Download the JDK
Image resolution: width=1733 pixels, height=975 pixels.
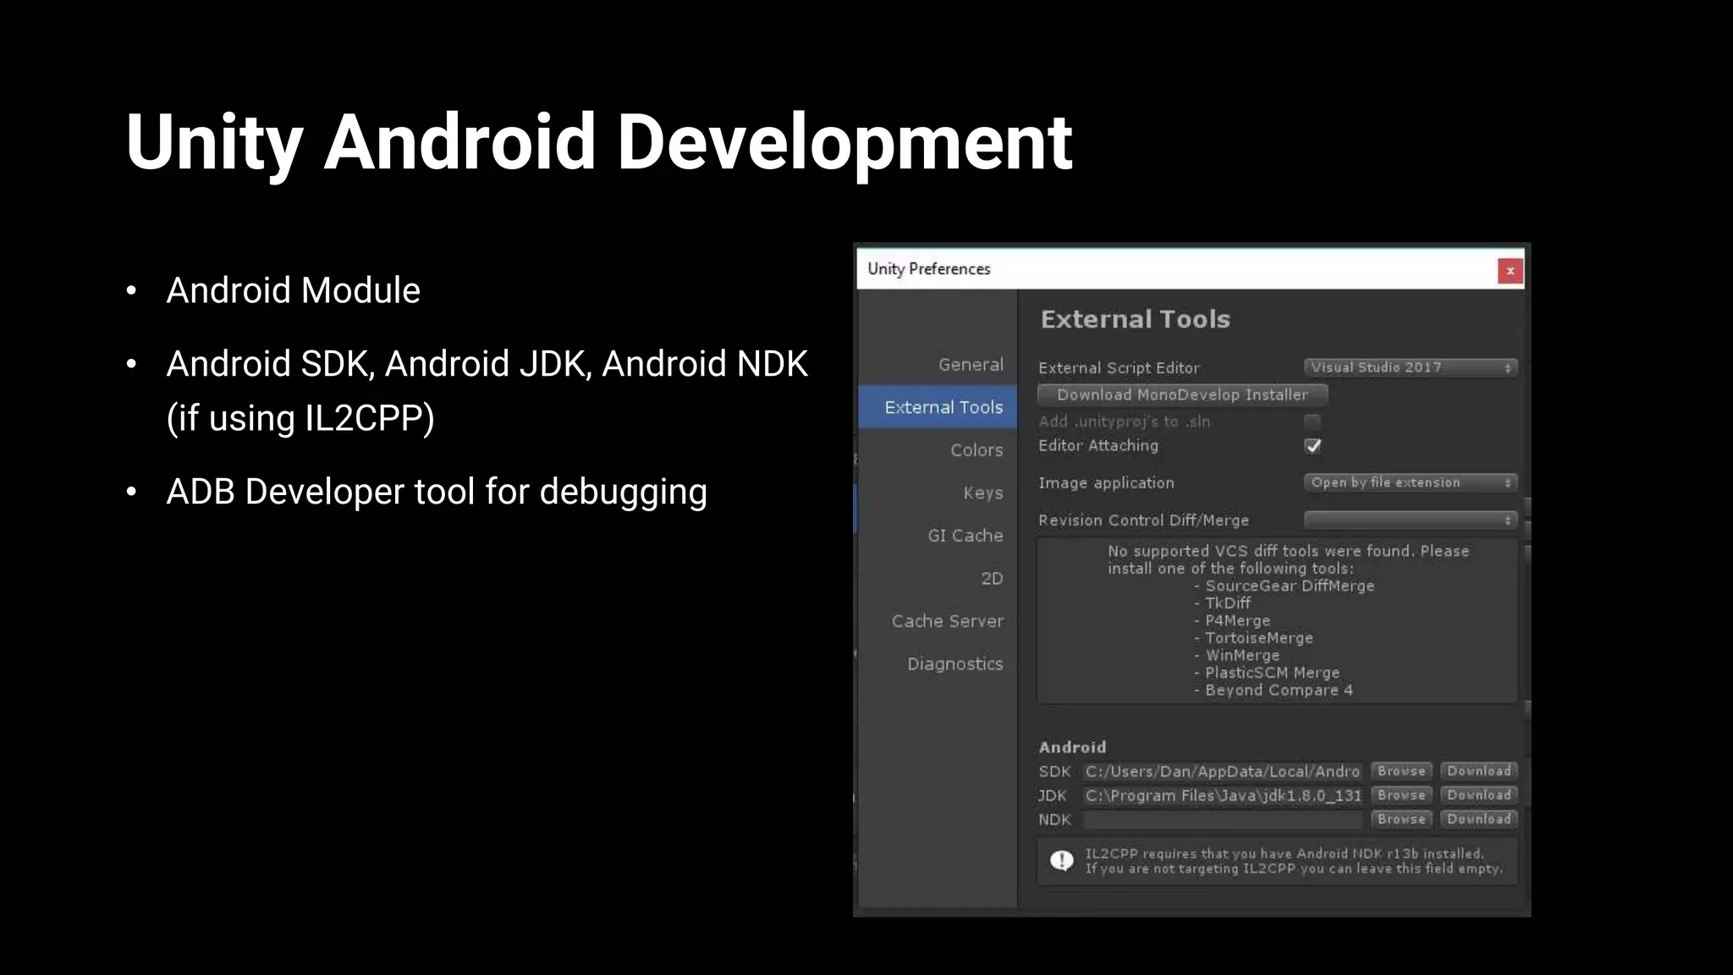pyautogui.click(x=1479, y=795)
